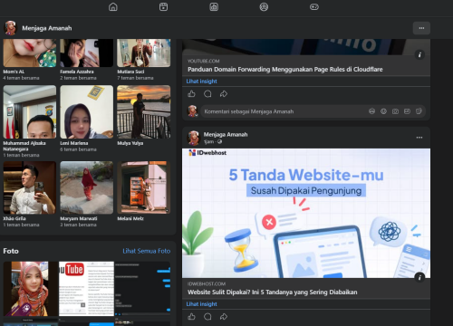This screenshot has width=453, height=326.
Task: Insert avatar sticker in comment box
Action: click(371, 111)
